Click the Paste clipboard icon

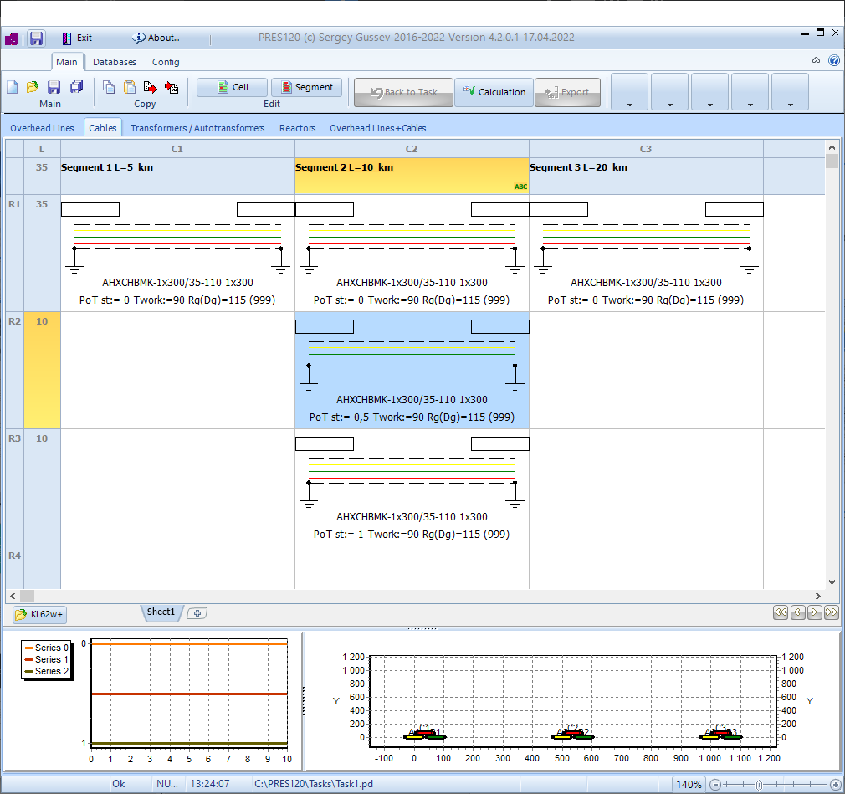(x=130, y=87)
